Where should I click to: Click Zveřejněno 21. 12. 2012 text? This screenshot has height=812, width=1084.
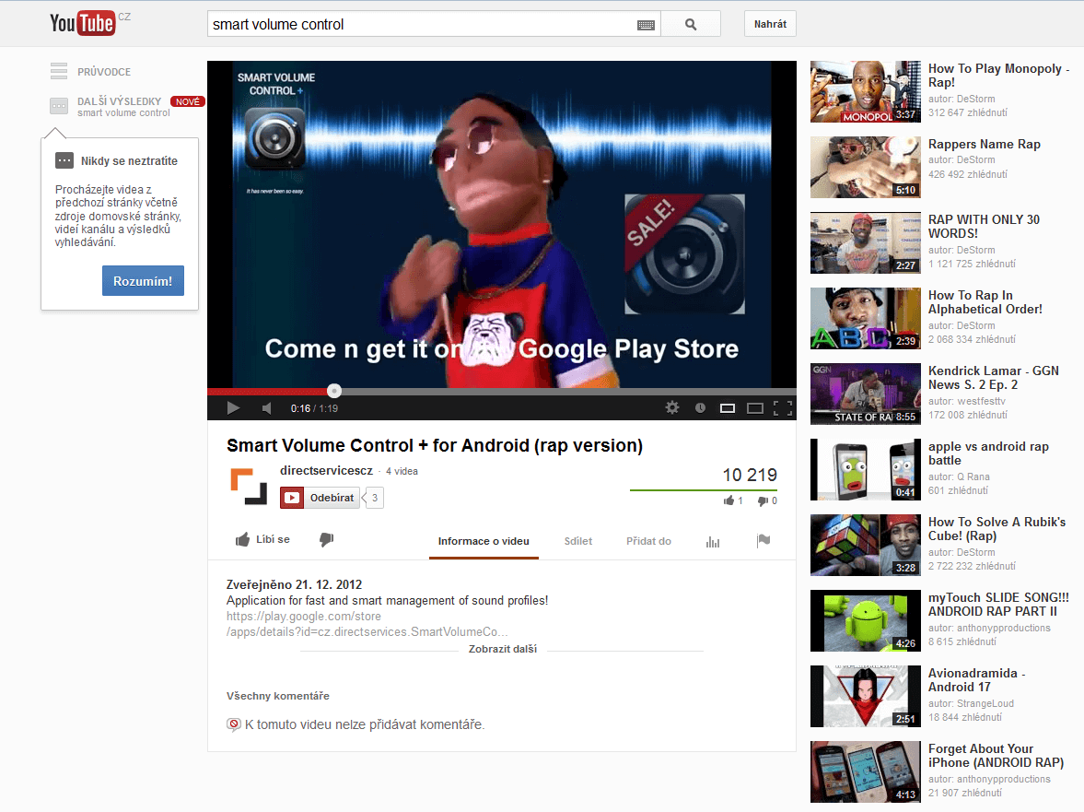[295, 584]
